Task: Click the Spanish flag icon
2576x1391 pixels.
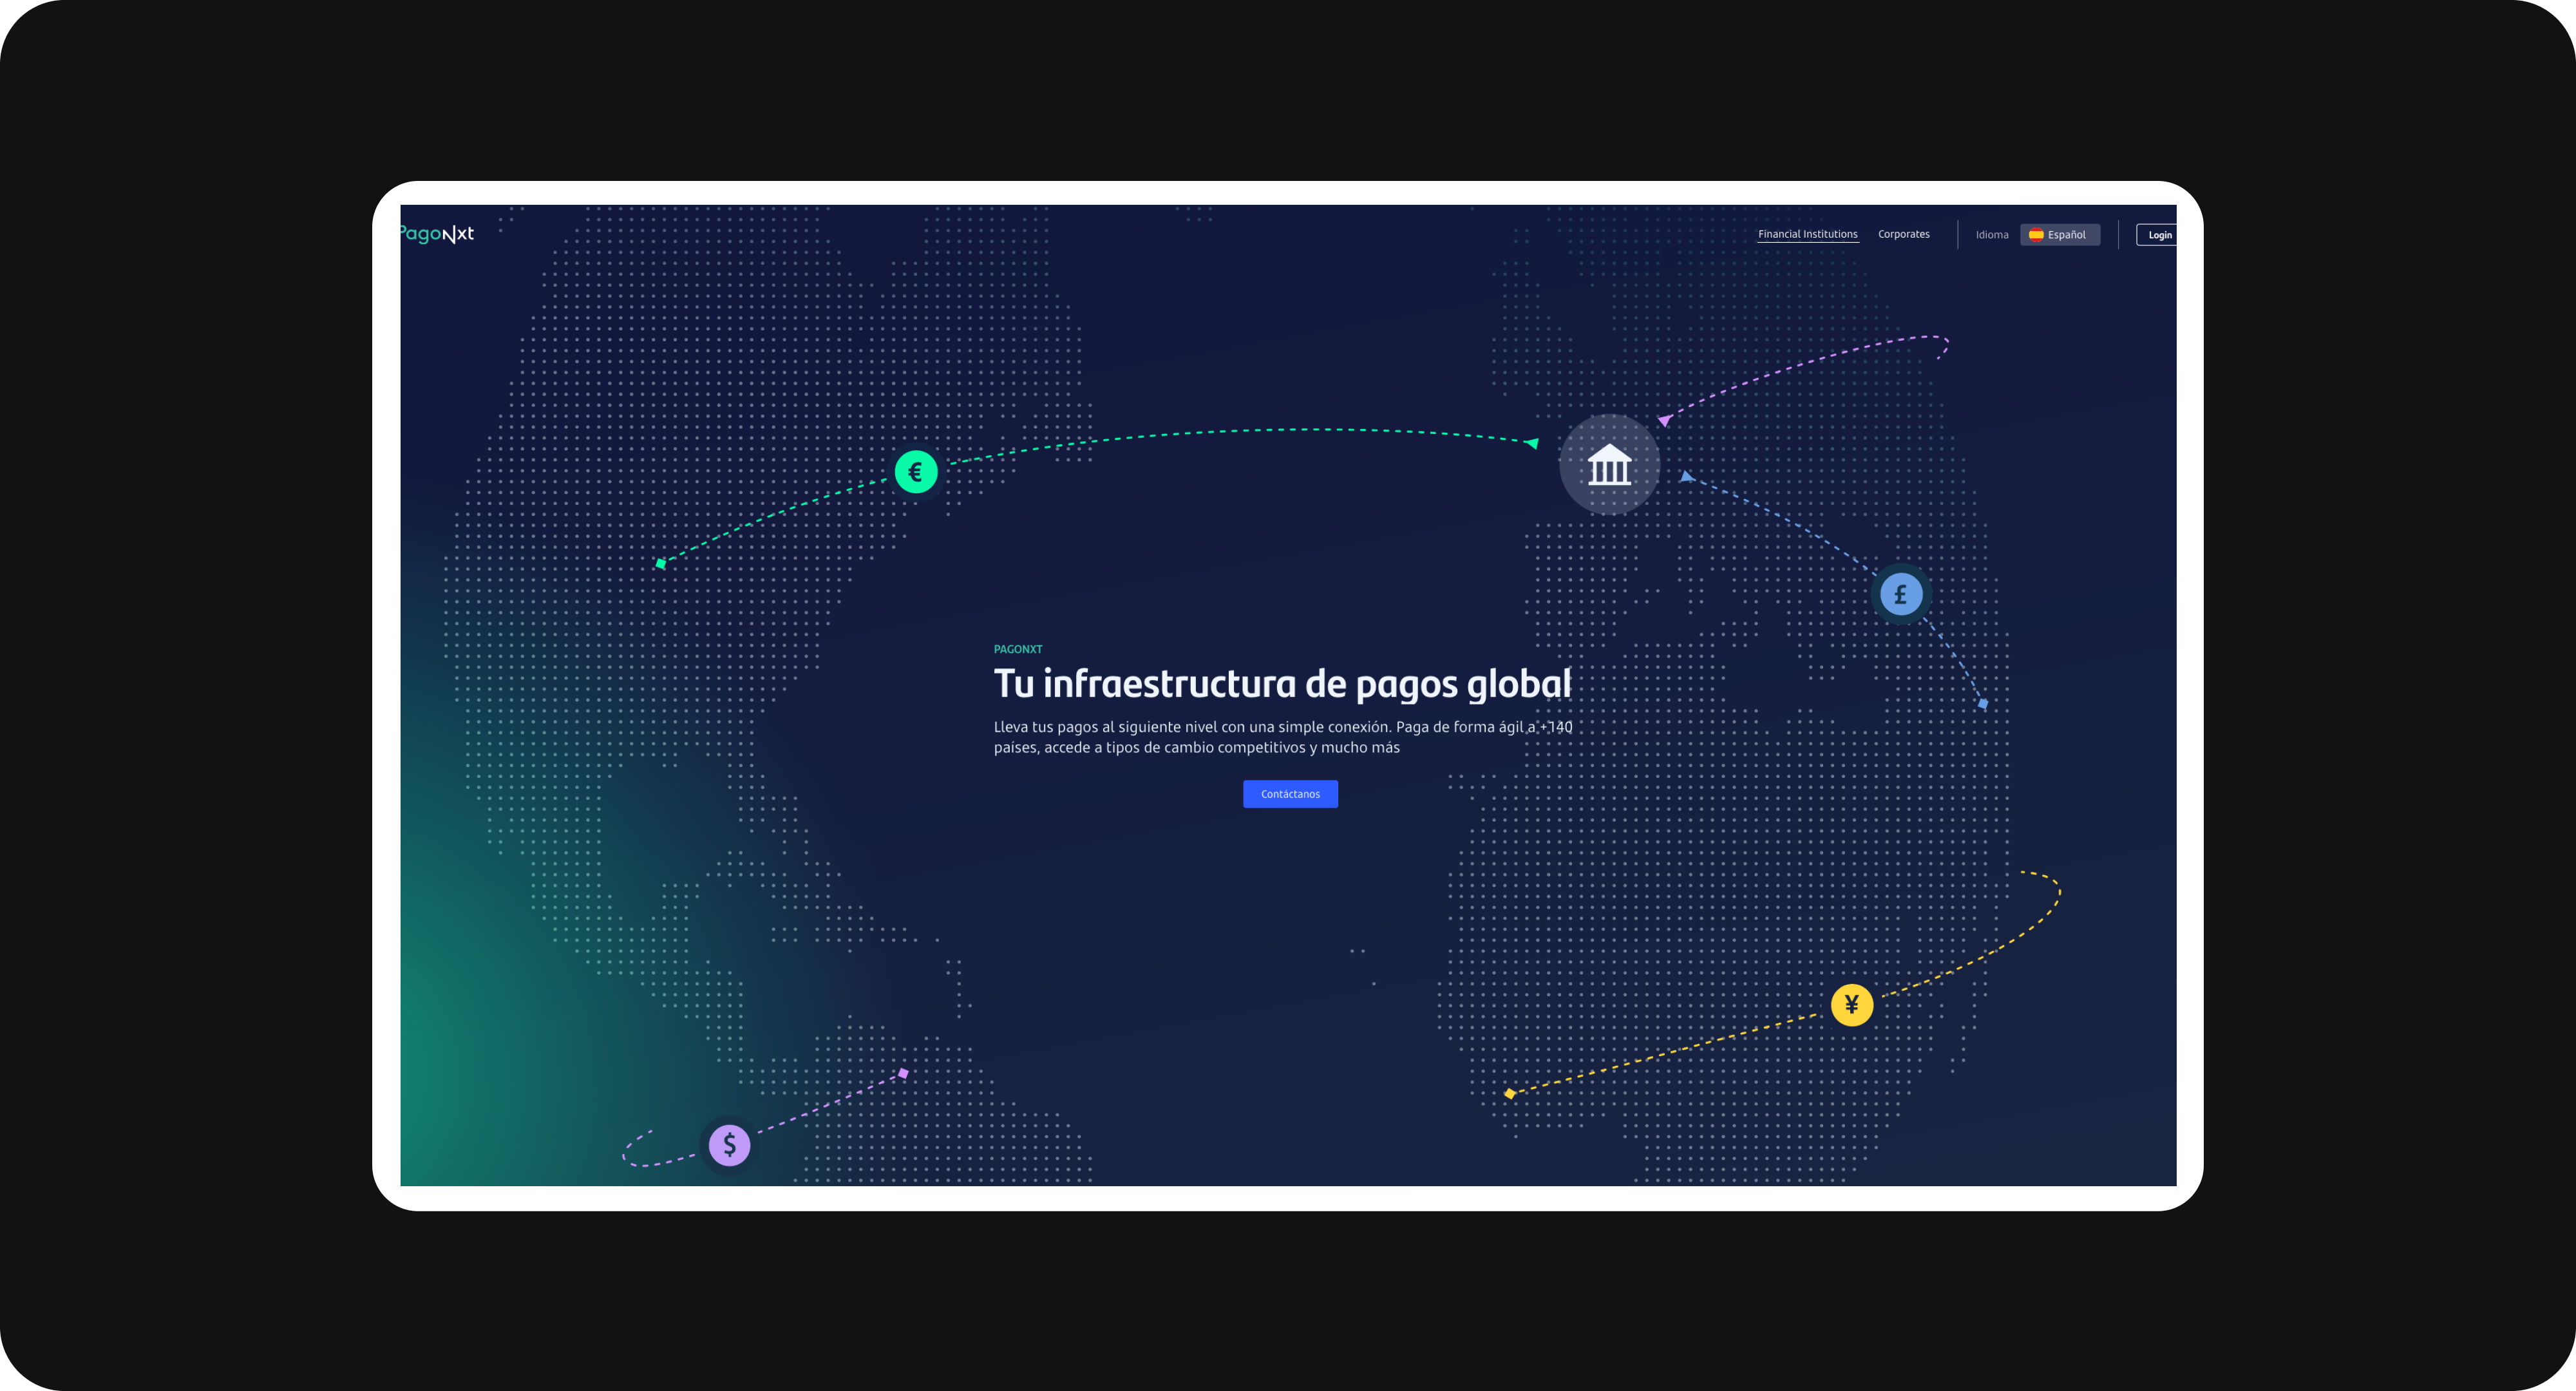Action: [x=2035, y=235]
